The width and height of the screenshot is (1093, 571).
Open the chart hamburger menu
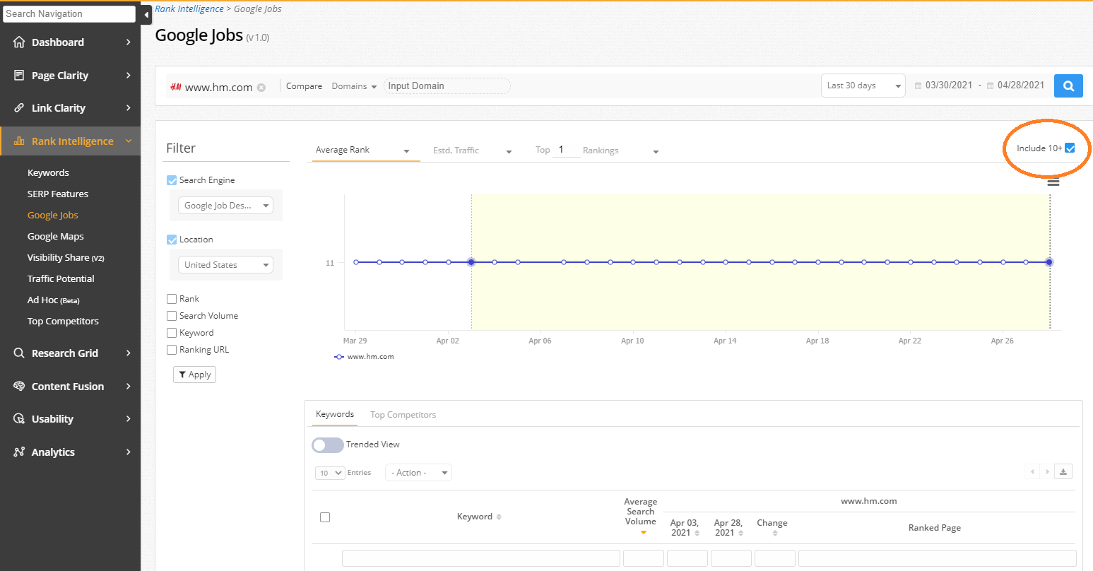click(x=1053, y=182)
